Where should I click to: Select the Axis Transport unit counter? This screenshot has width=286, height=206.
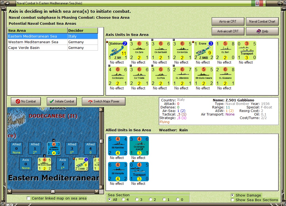(x=247, y=51)
